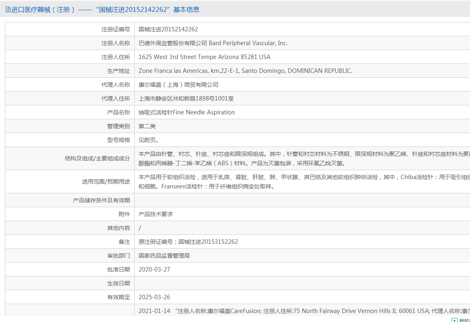Click management category value 第二类
This screenshot has height=322, width=470.
pos(147,126)
